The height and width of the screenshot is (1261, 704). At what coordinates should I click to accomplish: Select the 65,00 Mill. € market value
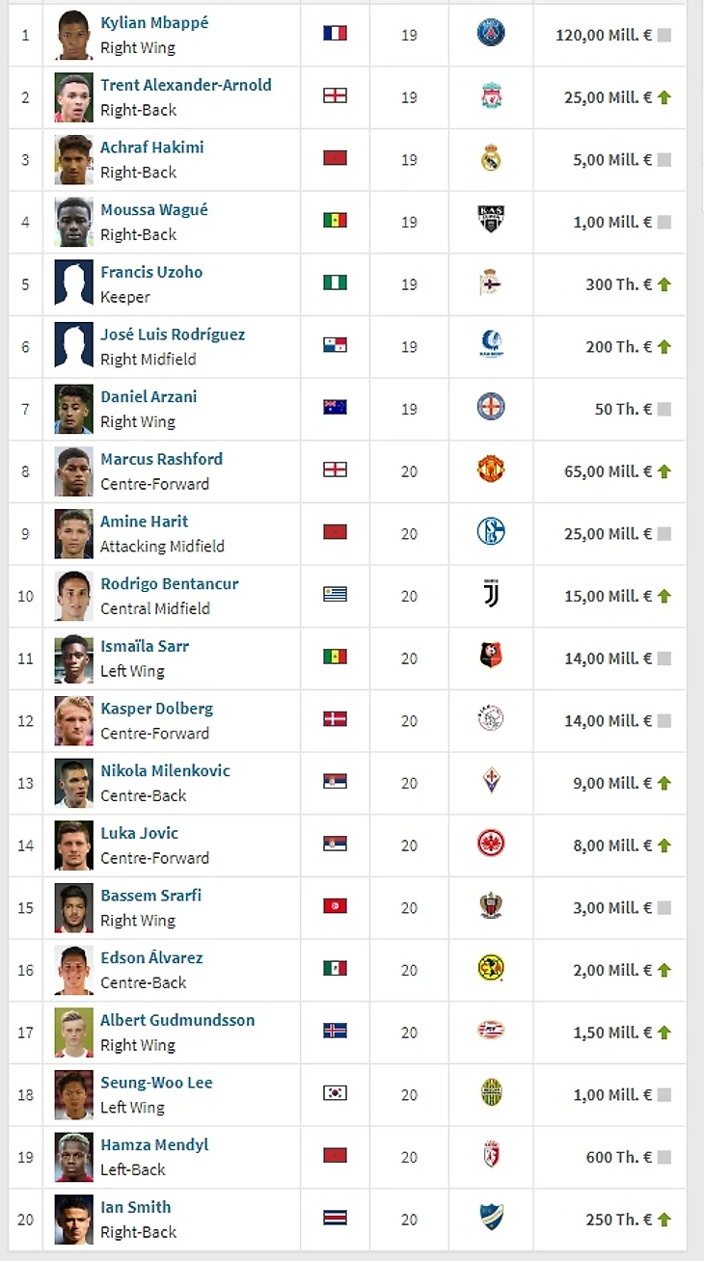[608, 471]
